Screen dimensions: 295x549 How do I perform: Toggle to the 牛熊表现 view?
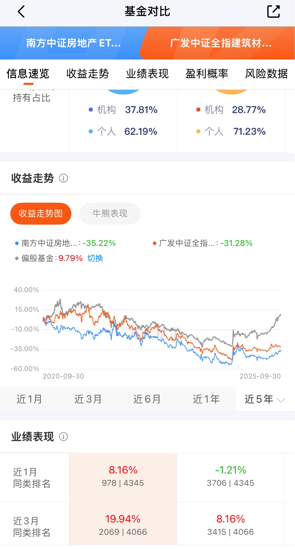[110, 214]
